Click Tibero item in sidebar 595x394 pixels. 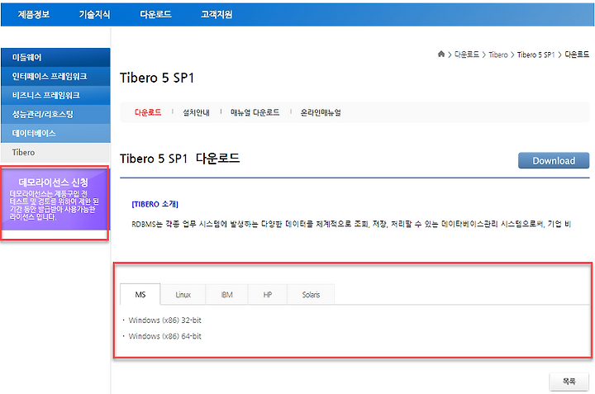pyautogui.click(x=55, y=153)
